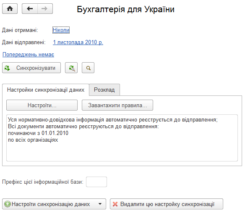Image resolution: width=245 pixels, height=214 pixels.
Task: Focus the Префікс цієї інформаційної бази field
Action: pos(96,182)
